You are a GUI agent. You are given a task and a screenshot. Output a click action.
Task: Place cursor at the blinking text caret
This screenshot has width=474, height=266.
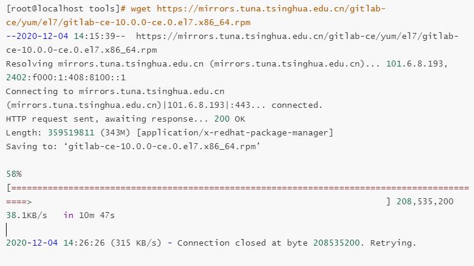[x=7, y=229]
